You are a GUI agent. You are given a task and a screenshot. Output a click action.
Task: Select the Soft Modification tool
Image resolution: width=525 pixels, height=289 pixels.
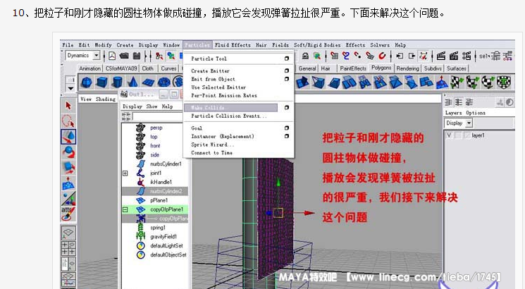pos(68,183)
